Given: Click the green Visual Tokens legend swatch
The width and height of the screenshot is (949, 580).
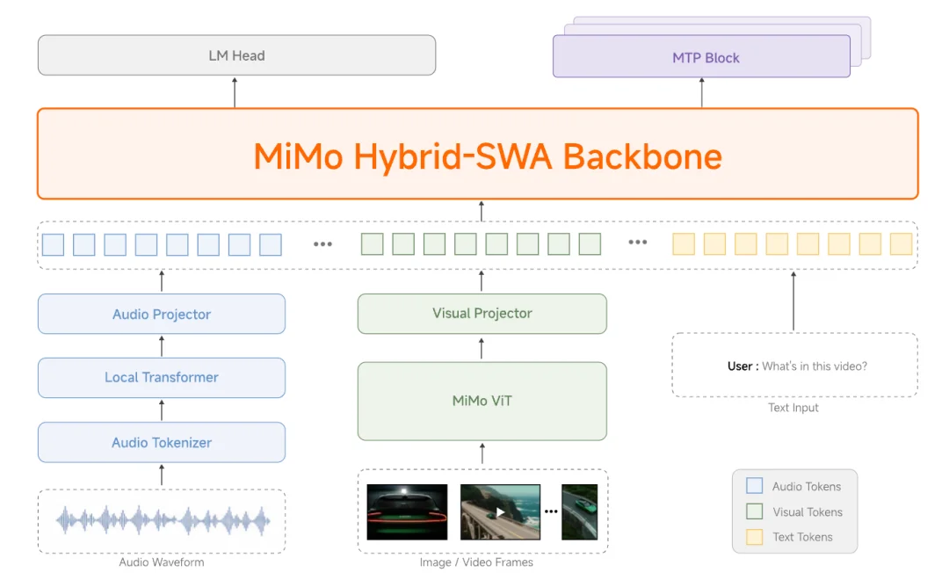Looking at the screenshot, I should pos(754,511).
